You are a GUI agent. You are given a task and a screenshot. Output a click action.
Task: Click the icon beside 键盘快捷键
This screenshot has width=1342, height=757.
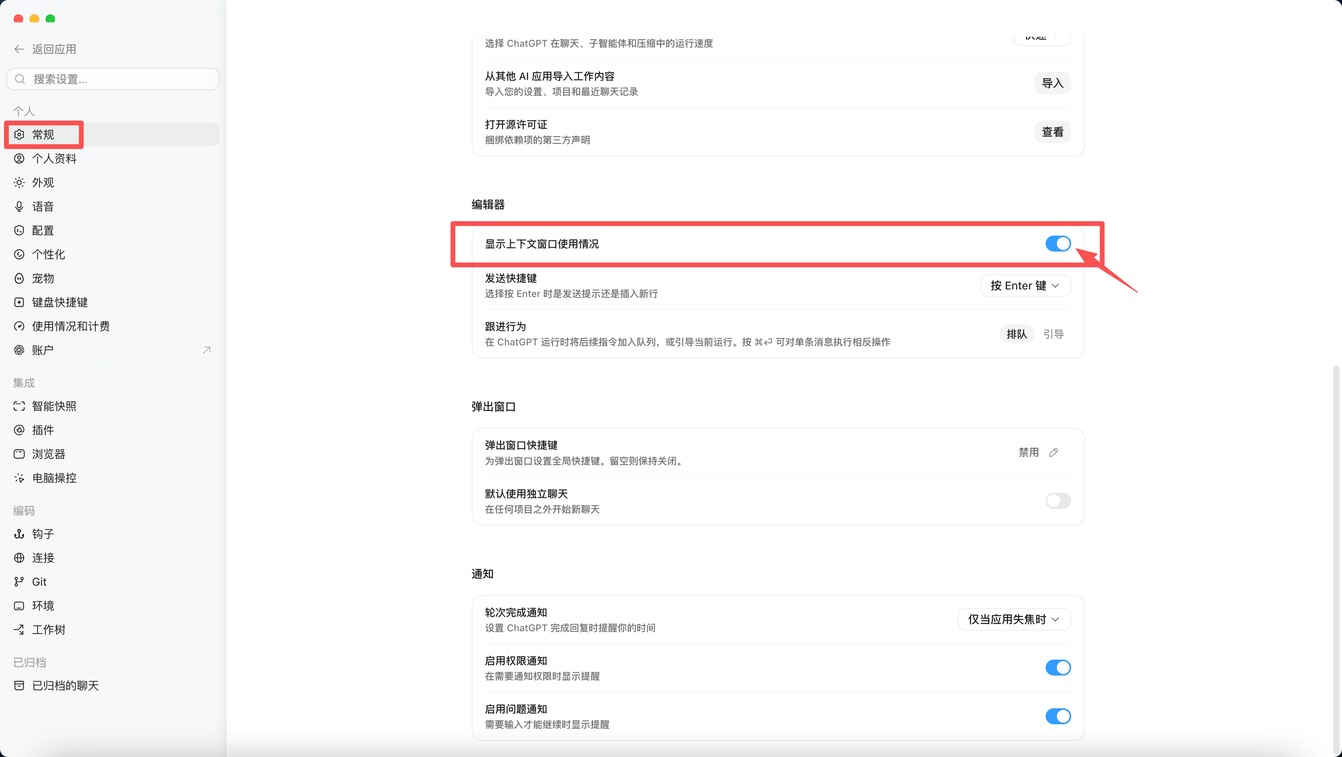click(x=19, y=302)
